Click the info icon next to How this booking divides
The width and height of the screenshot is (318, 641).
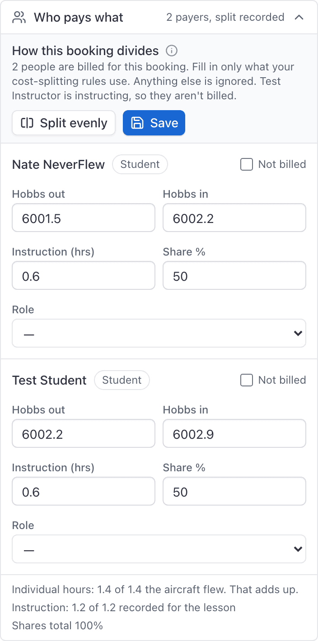tap(171, 50)
